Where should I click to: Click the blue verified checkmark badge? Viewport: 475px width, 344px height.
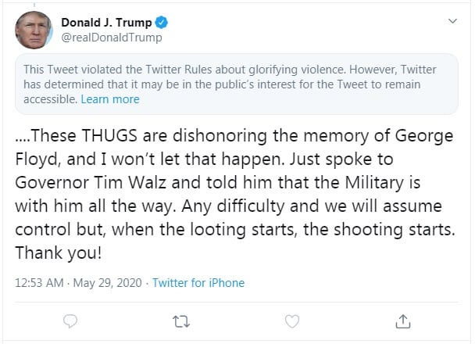tap(162, 23)
